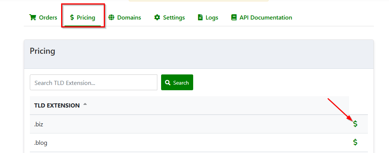Switch to the Pricing tab
Screen dimensions: 389x153
click(83, 18)
